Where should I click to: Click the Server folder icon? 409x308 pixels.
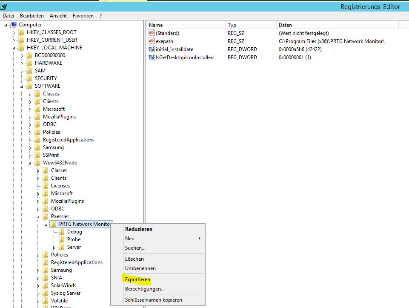tap(62, 247)
